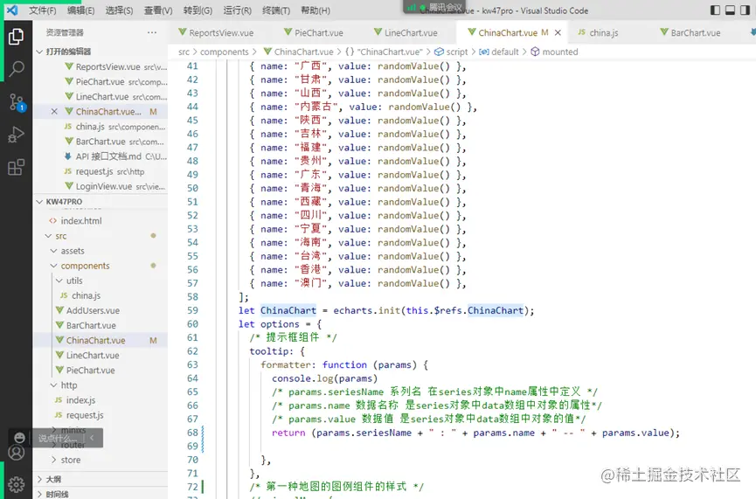Click 'console.log(params)' on line 64

[324, 378]
